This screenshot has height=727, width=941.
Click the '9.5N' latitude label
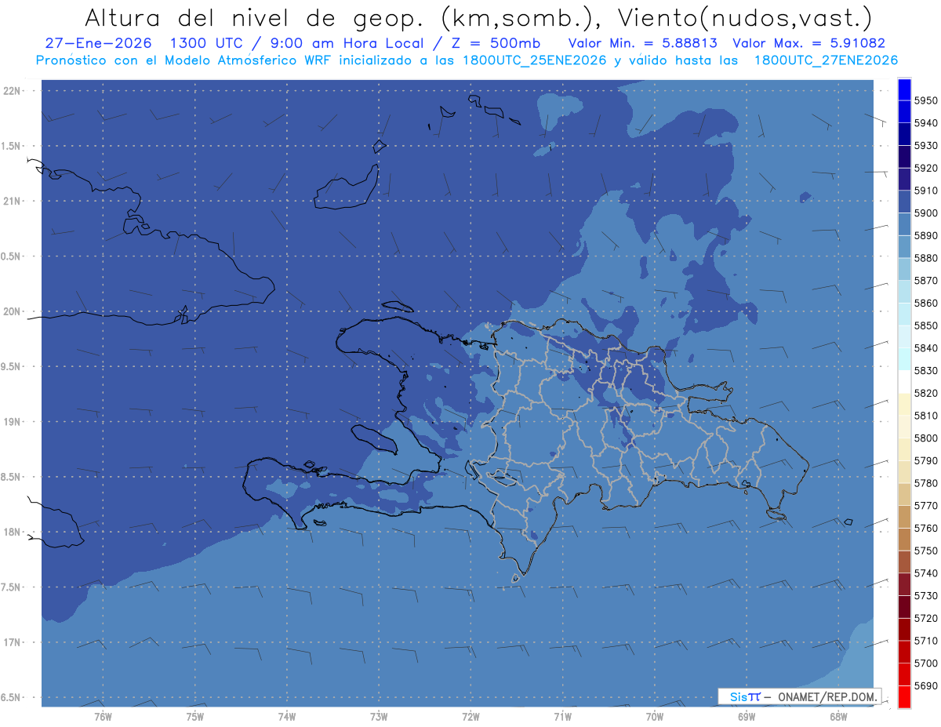(12, 366)
